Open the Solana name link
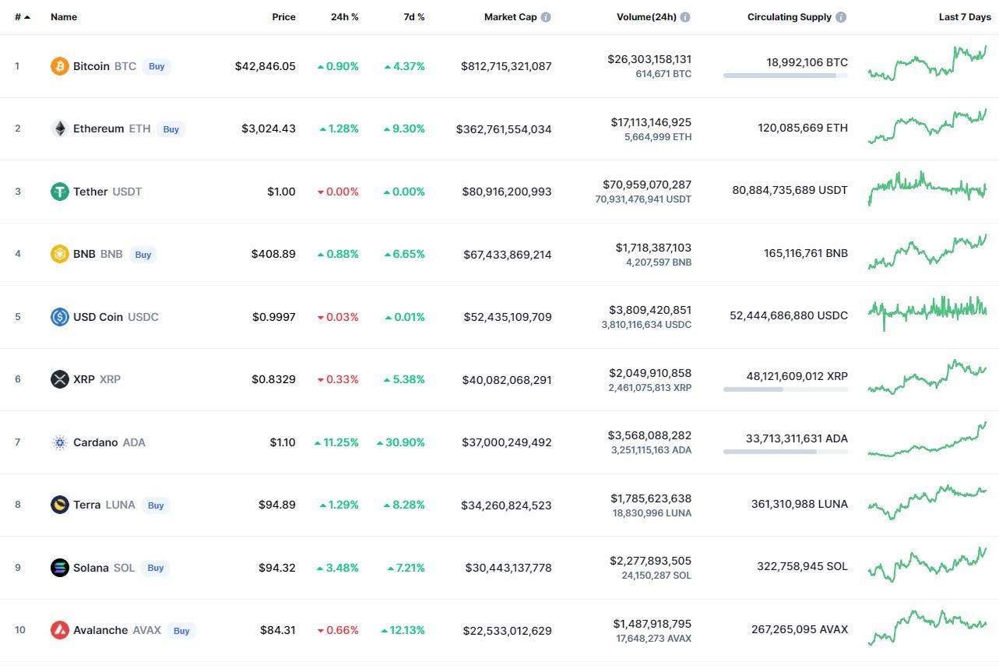The width and height of the screenshot is (999, 669). (91, 568)
